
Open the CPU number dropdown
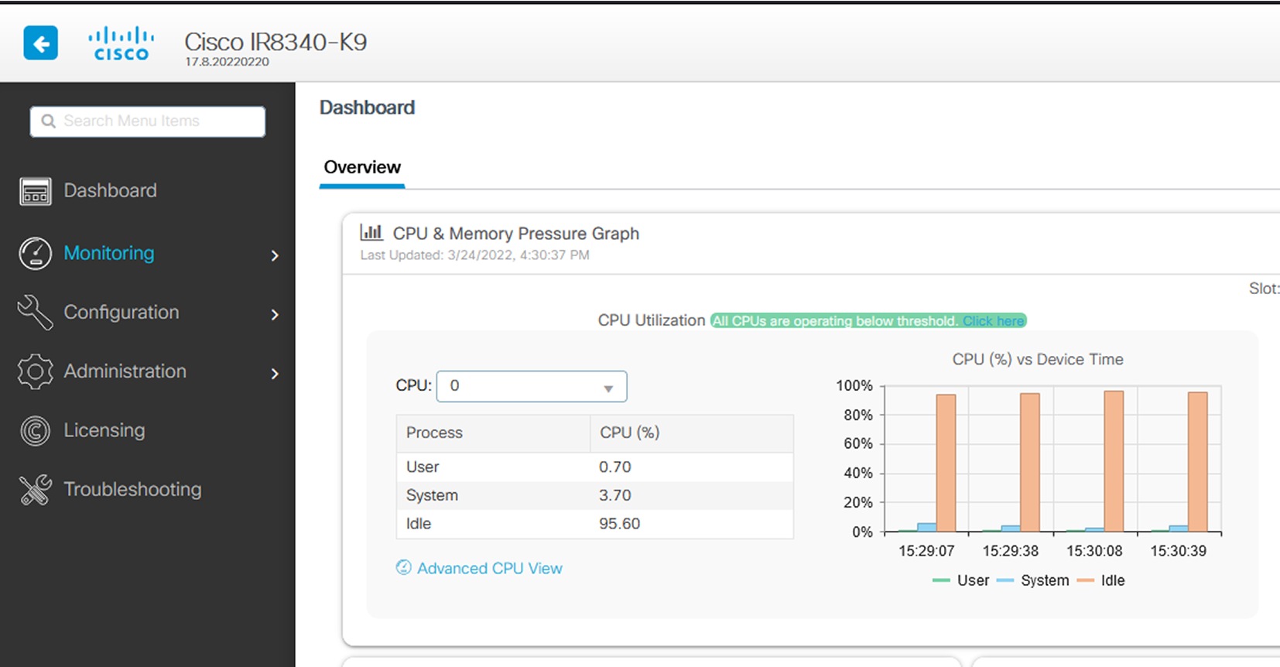(532, 386)
